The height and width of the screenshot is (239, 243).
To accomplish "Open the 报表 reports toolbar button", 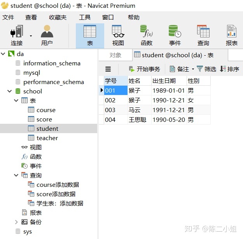I will (232, 35).
